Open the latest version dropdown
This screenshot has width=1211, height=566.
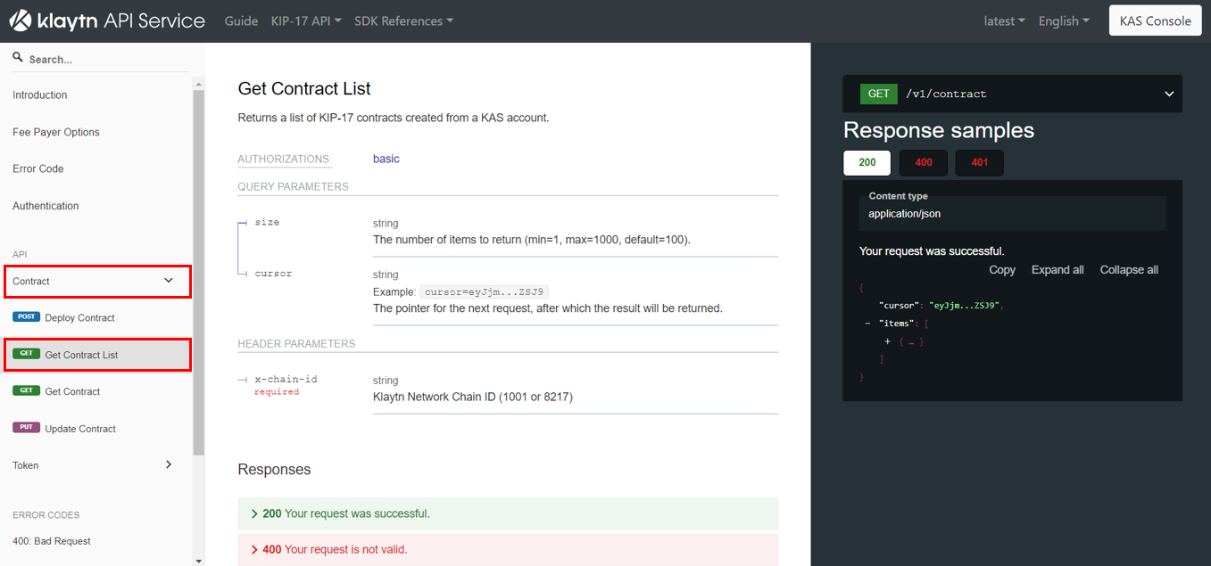1004,21
